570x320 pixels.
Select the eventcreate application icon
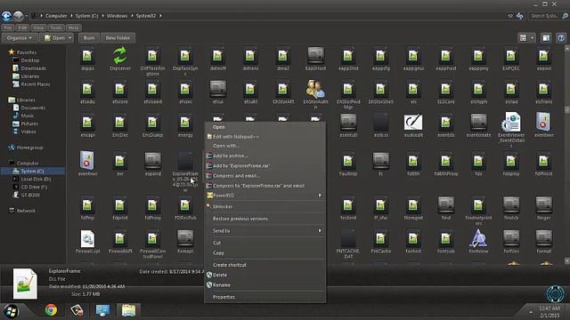point(478,123)
